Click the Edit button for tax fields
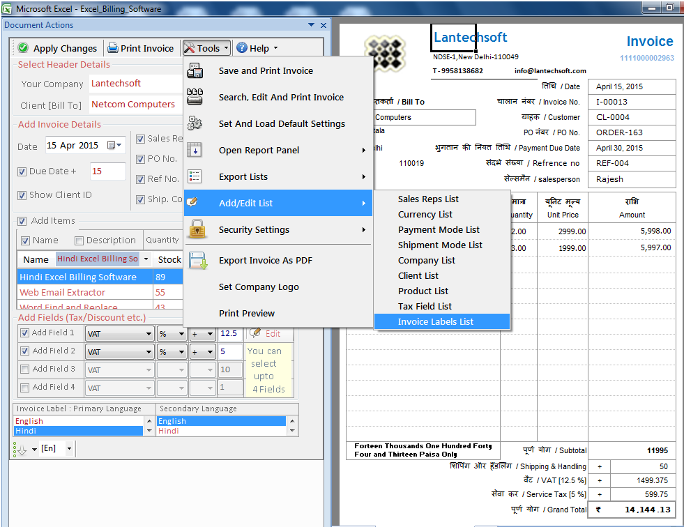 tap(266, 333)
